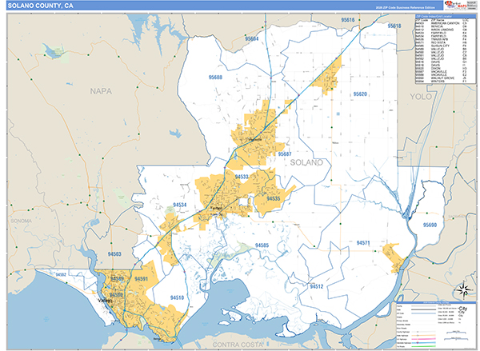Click ZIP code 95618 on map
Viewport: 480px width, 351px height.
click(394, 26)
